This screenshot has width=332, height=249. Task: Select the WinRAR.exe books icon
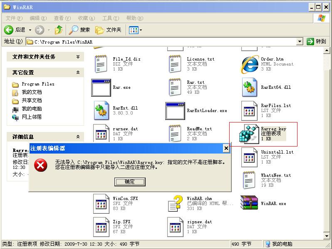(x=249, y=203)
